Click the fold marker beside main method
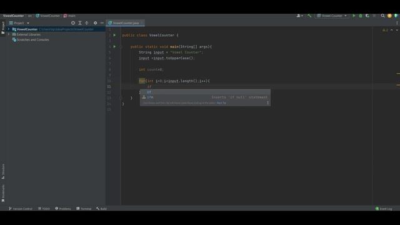 click(121, 47)
